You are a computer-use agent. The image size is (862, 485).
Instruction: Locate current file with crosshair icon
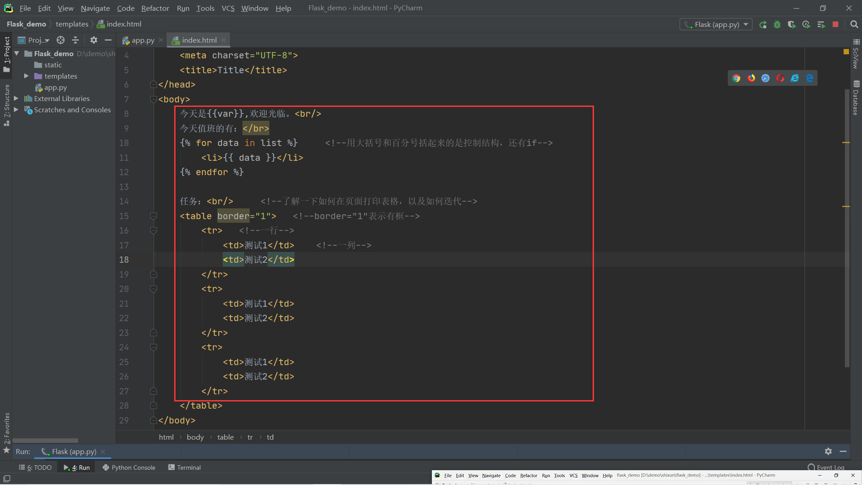pos(61,40)
